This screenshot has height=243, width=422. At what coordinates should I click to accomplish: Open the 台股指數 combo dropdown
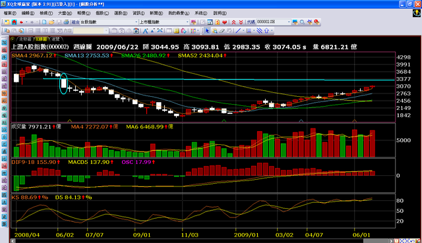pyautogui.click(x=136, y=22)
